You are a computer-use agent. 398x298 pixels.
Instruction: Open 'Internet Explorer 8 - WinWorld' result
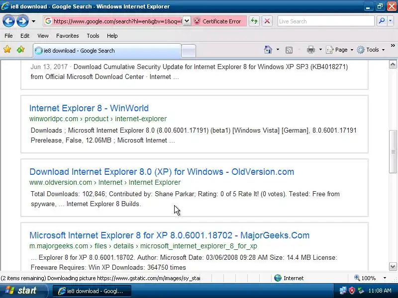pyautogui.click(x=89, y=108)
